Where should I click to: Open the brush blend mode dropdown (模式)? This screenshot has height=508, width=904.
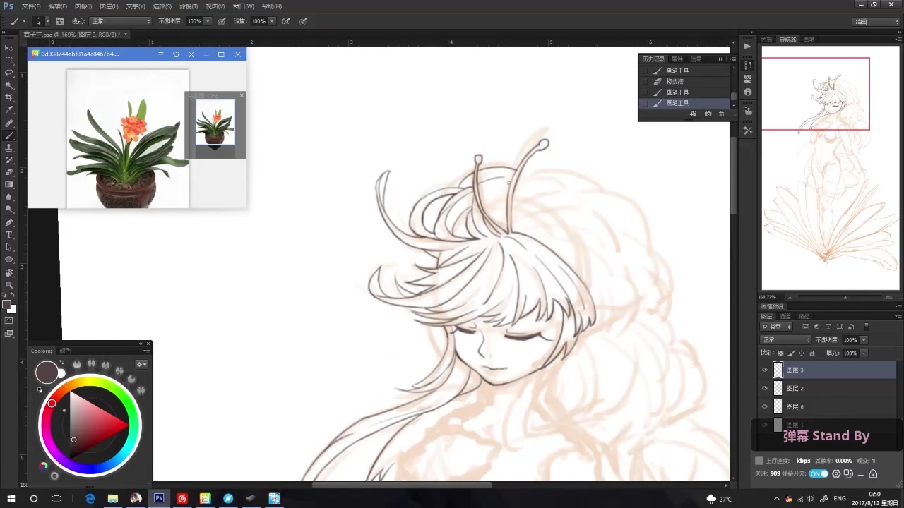click(x=120, y=21)
